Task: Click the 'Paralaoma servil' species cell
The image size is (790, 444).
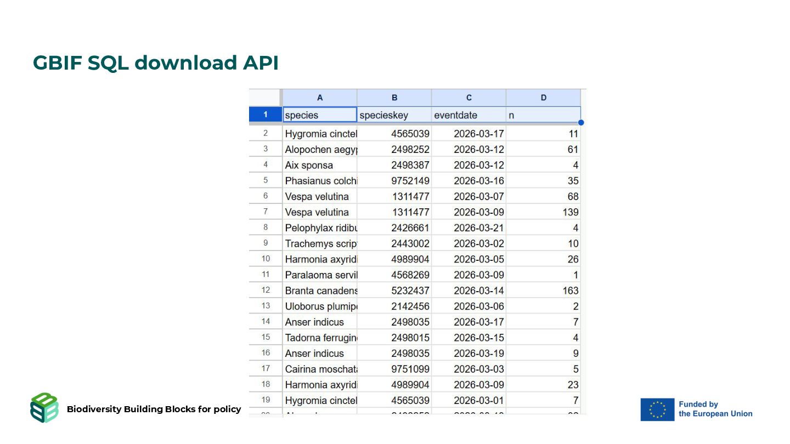Action: point(320,275)
